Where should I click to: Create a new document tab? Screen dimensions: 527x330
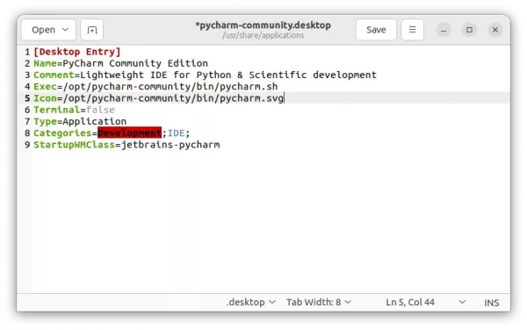pos(91,30)
